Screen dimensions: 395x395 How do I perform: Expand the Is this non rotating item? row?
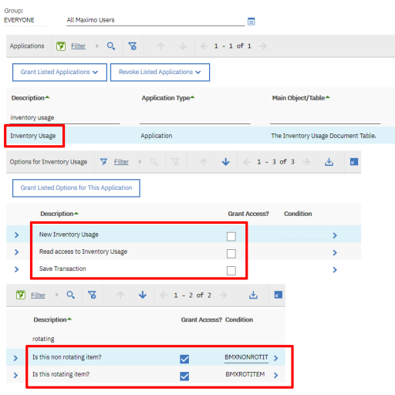pyautogui.click(x=15, y=358)
